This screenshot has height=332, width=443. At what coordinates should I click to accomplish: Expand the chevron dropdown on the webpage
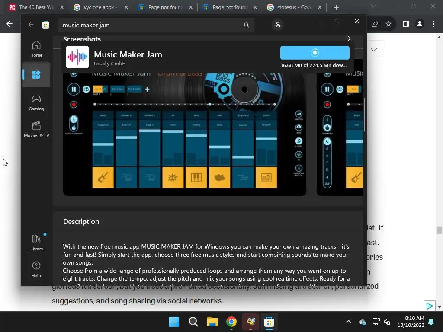374,50
